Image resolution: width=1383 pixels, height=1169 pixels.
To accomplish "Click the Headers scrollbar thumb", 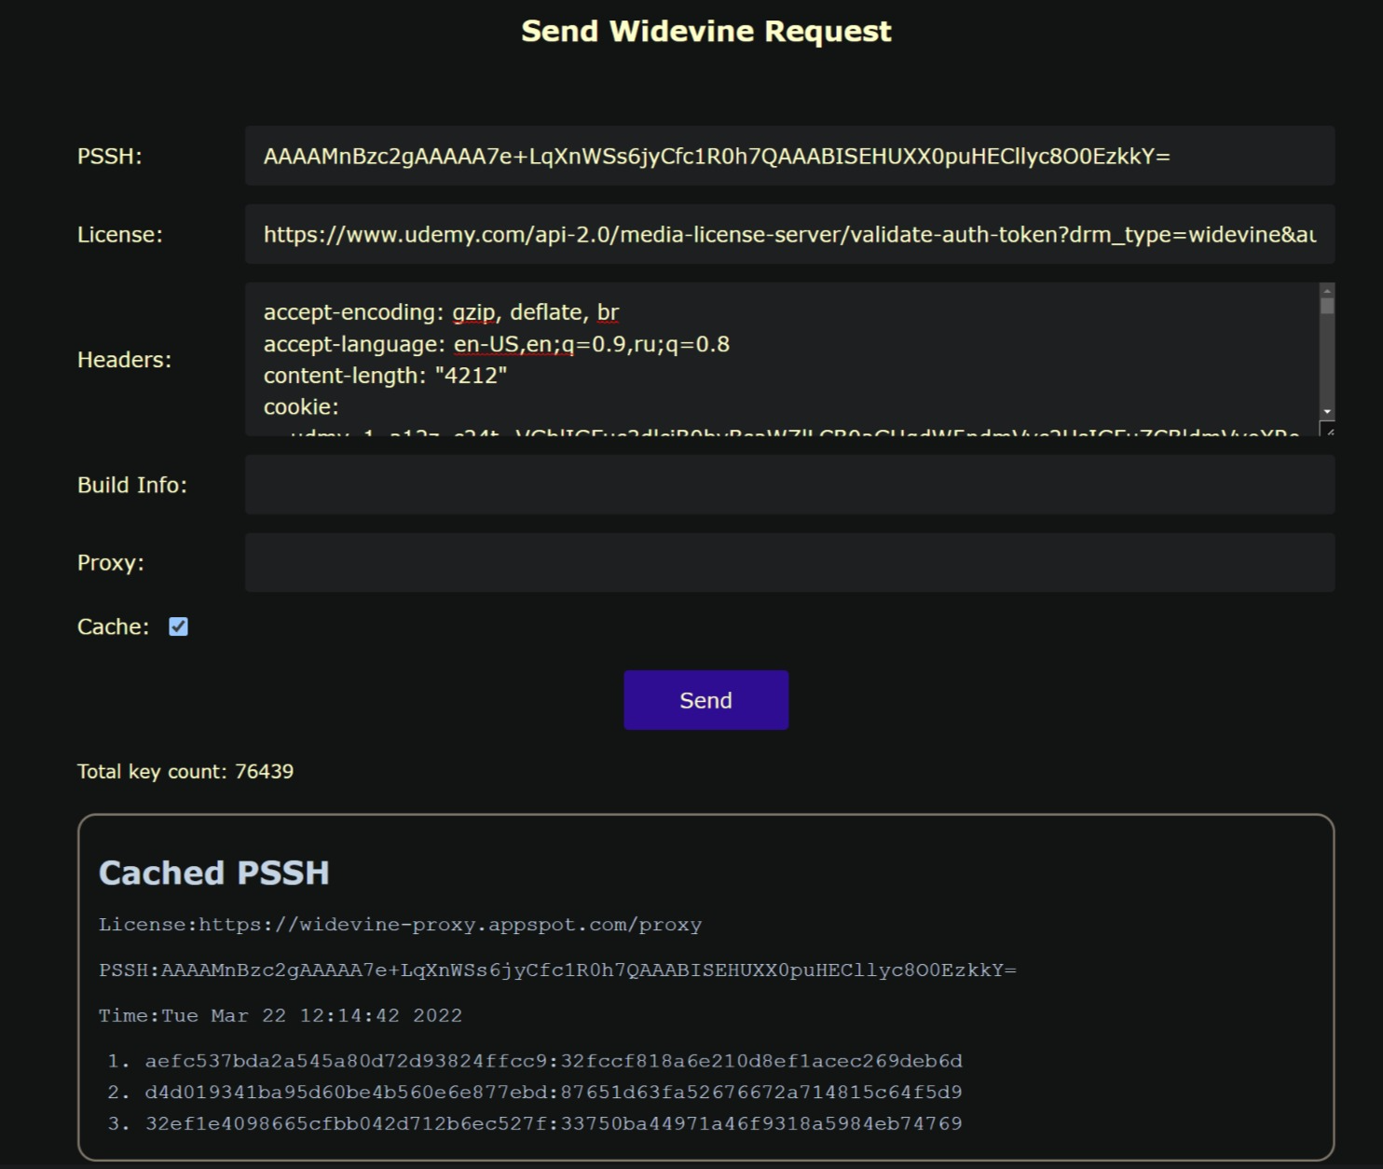I will [x=1327, y=306].
